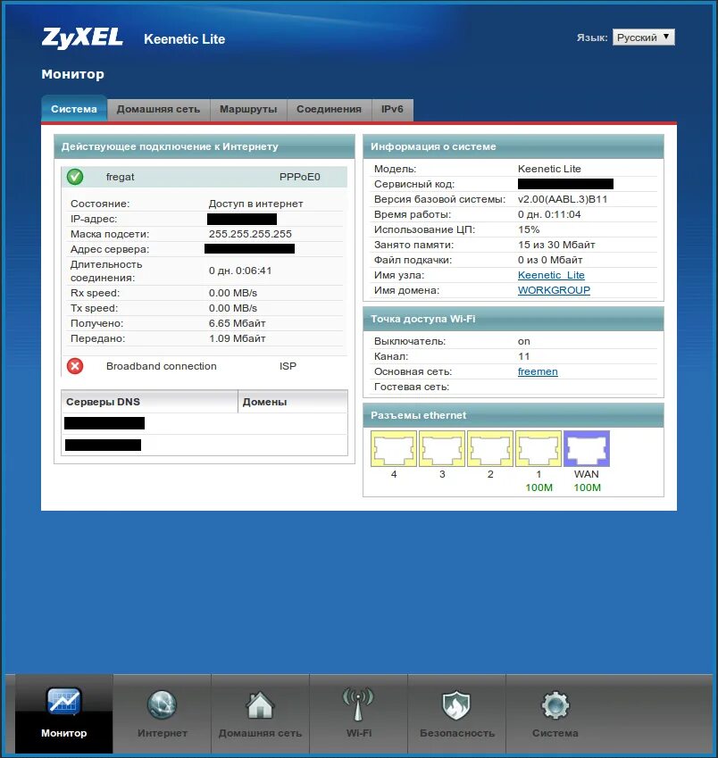Switch to the Домашняя сеть tab
Viewport: 718px width, 758px height.
pyautogui.click(x=159, y=109)
